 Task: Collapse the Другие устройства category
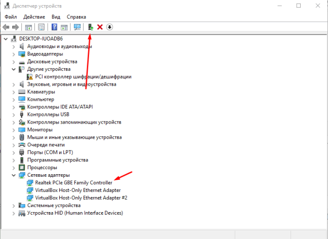click(14, 69)
